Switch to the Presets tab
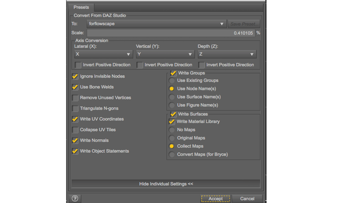The width and height of the screenshot is (339, 203). tap(81, 7)
